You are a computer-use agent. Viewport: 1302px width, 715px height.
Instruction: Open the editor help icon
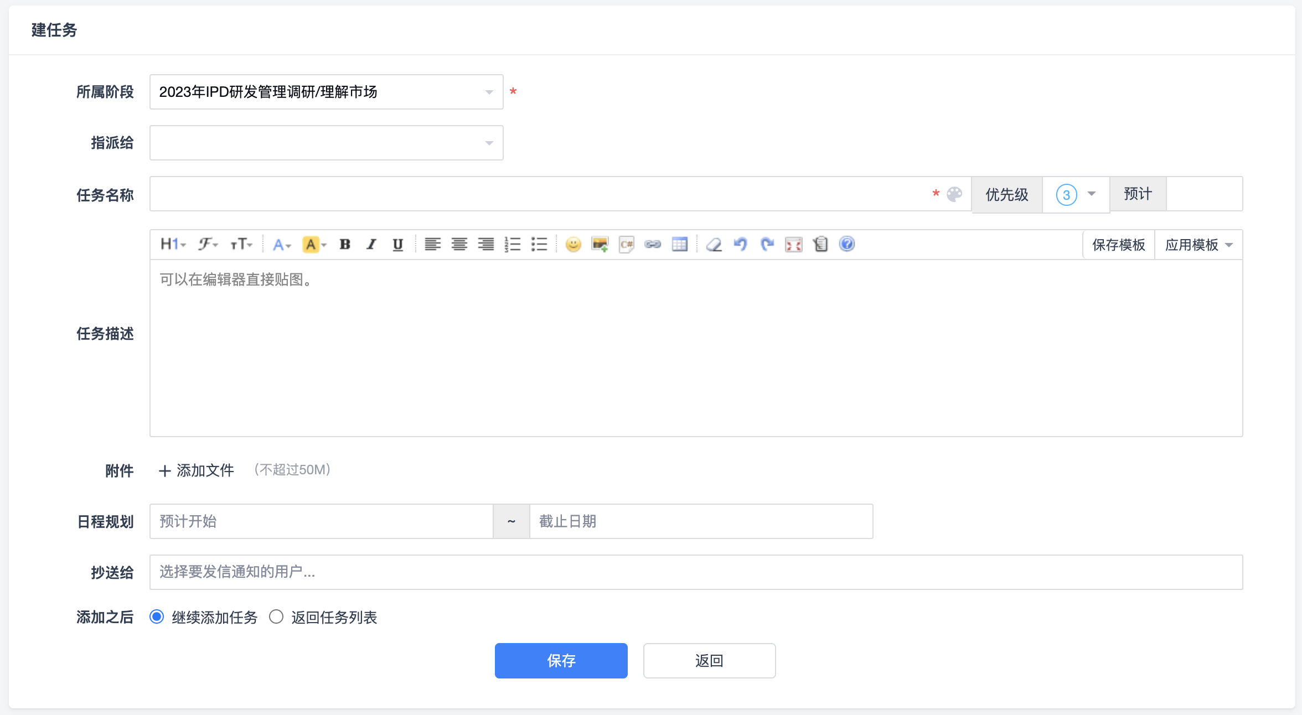(x=846, y=244)
